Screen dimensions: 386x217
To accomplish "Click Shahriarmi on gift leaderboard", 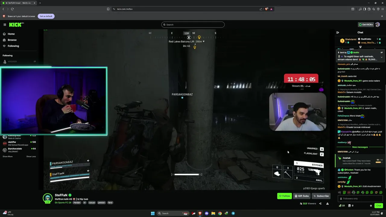I will pos(351,39).
